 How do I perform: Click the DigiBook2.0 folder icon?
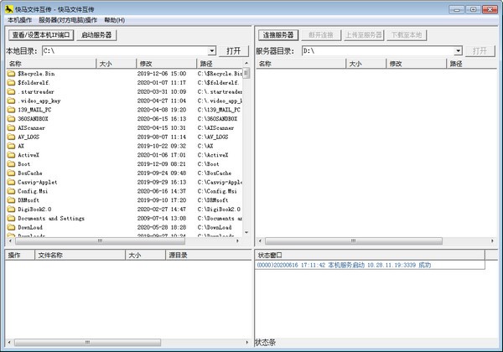pyautogui.click(x=11, y=209)
